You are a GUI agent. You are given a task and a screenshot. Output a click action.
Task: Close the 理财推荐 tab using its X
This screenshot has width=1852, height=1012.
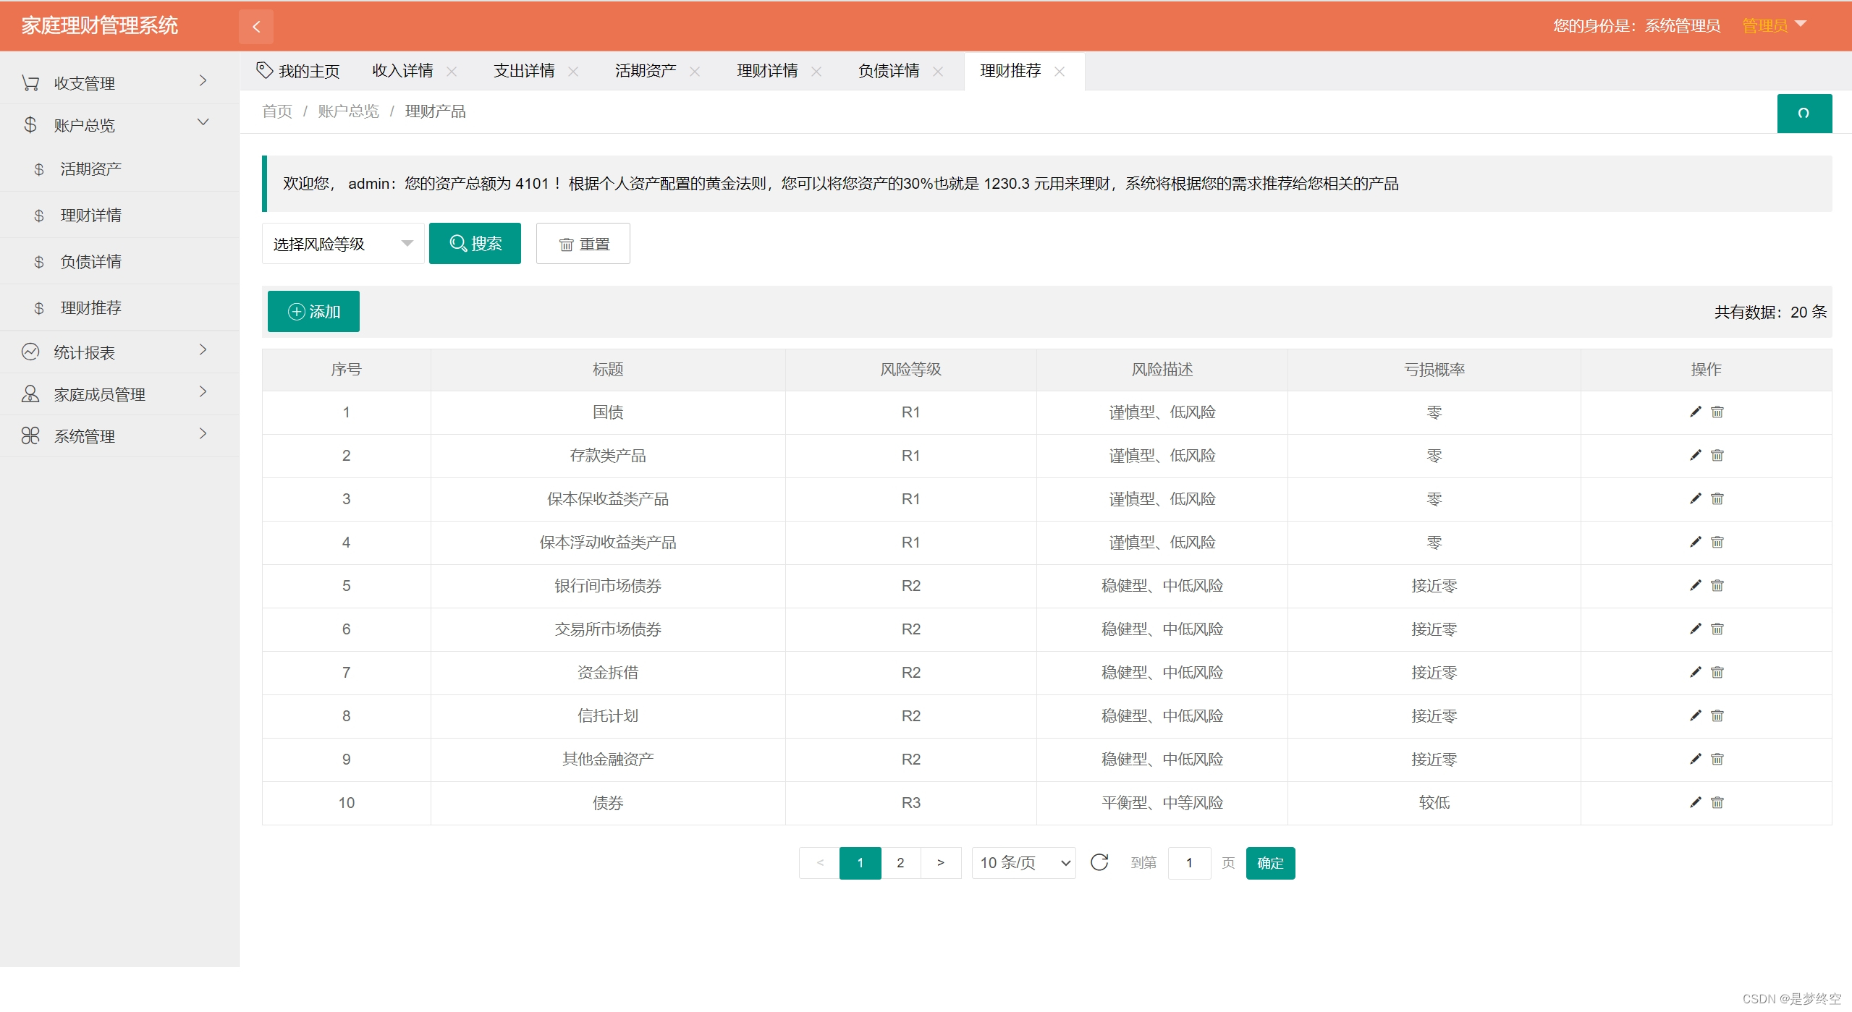(x=1060, y=72)
